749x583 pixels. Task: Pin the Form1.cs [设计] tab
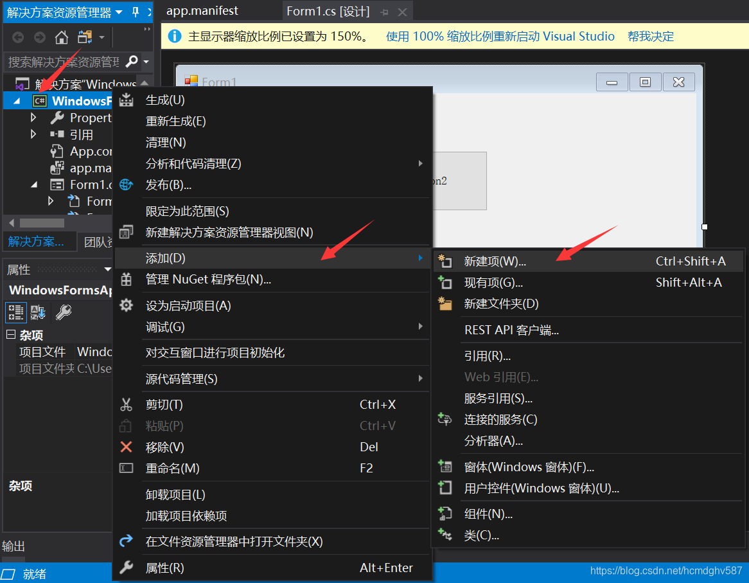[x=384, y=12]
